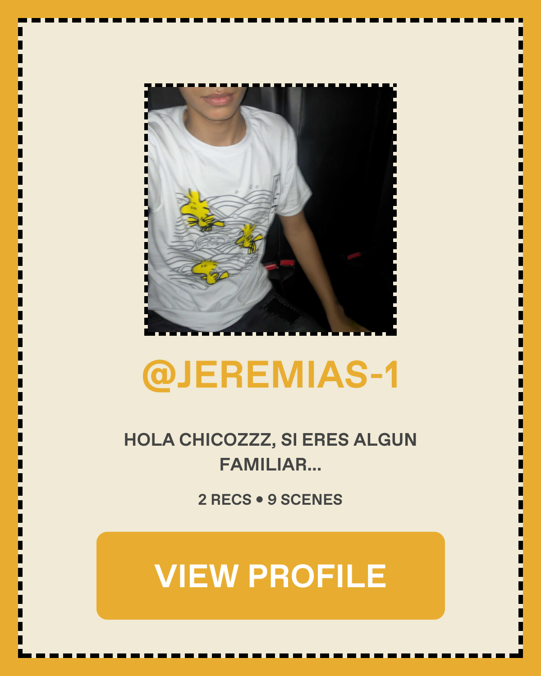The image size is (541, 676).
Task: Click the middle yellow bird on the shirt
Action: (x=249, y=238)
